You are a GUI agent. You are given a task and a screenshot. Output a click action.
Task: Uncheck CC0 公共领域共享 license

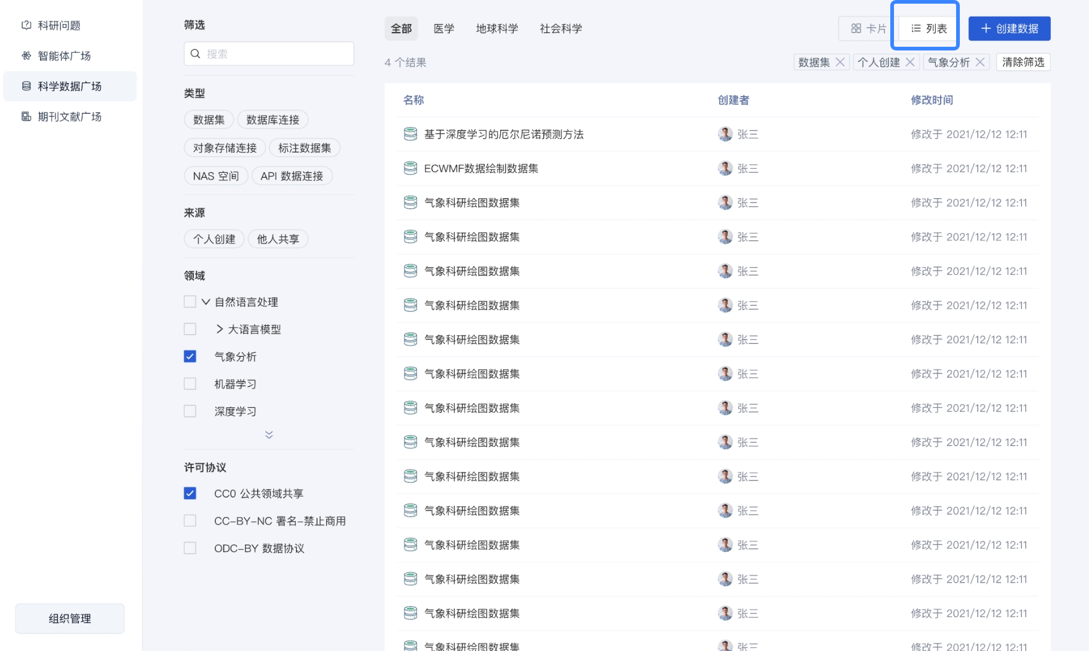click(190, 493)
